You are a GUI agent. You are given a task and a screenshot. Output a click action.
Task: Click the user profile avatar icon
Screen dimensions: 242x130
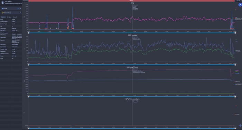(3, 2)
